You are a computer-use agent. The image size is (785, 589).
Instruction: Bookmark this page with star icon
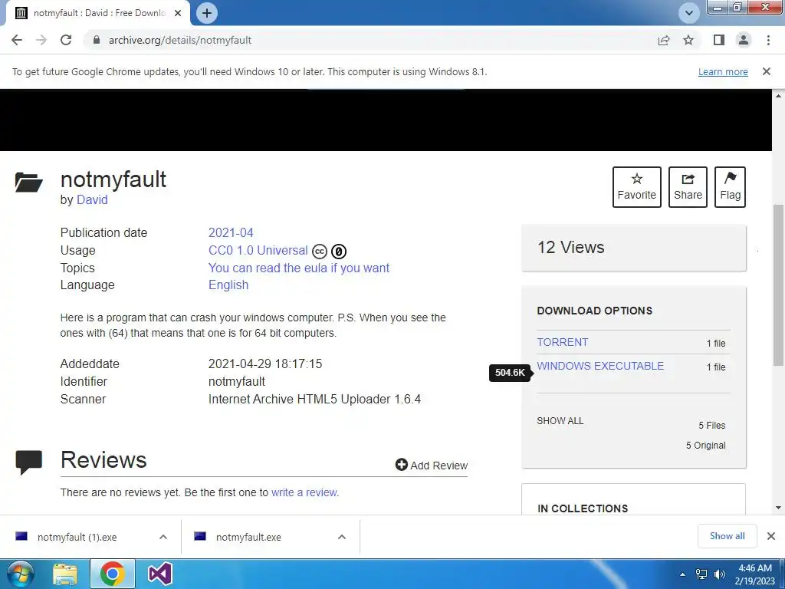688,40
